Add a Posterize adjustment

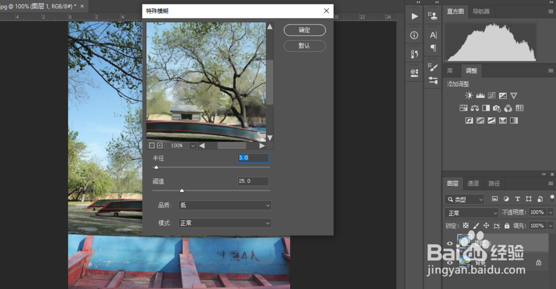point(480,121)
